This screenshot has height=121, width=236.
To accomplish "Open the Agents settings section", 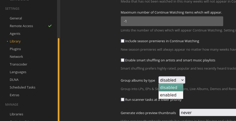I will (x=15, y=34).
